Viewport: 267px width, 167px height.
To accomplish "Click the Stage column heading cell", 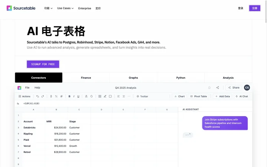I will 79,121.
